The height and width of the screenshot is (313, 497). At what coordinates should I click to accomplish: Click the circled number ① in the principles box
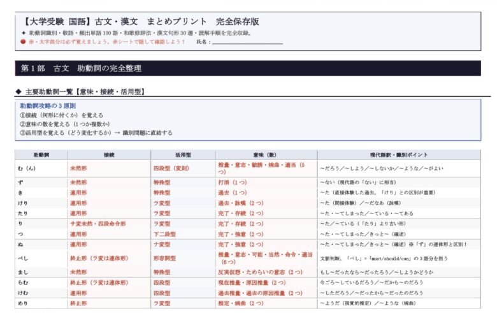pos(23,115)
